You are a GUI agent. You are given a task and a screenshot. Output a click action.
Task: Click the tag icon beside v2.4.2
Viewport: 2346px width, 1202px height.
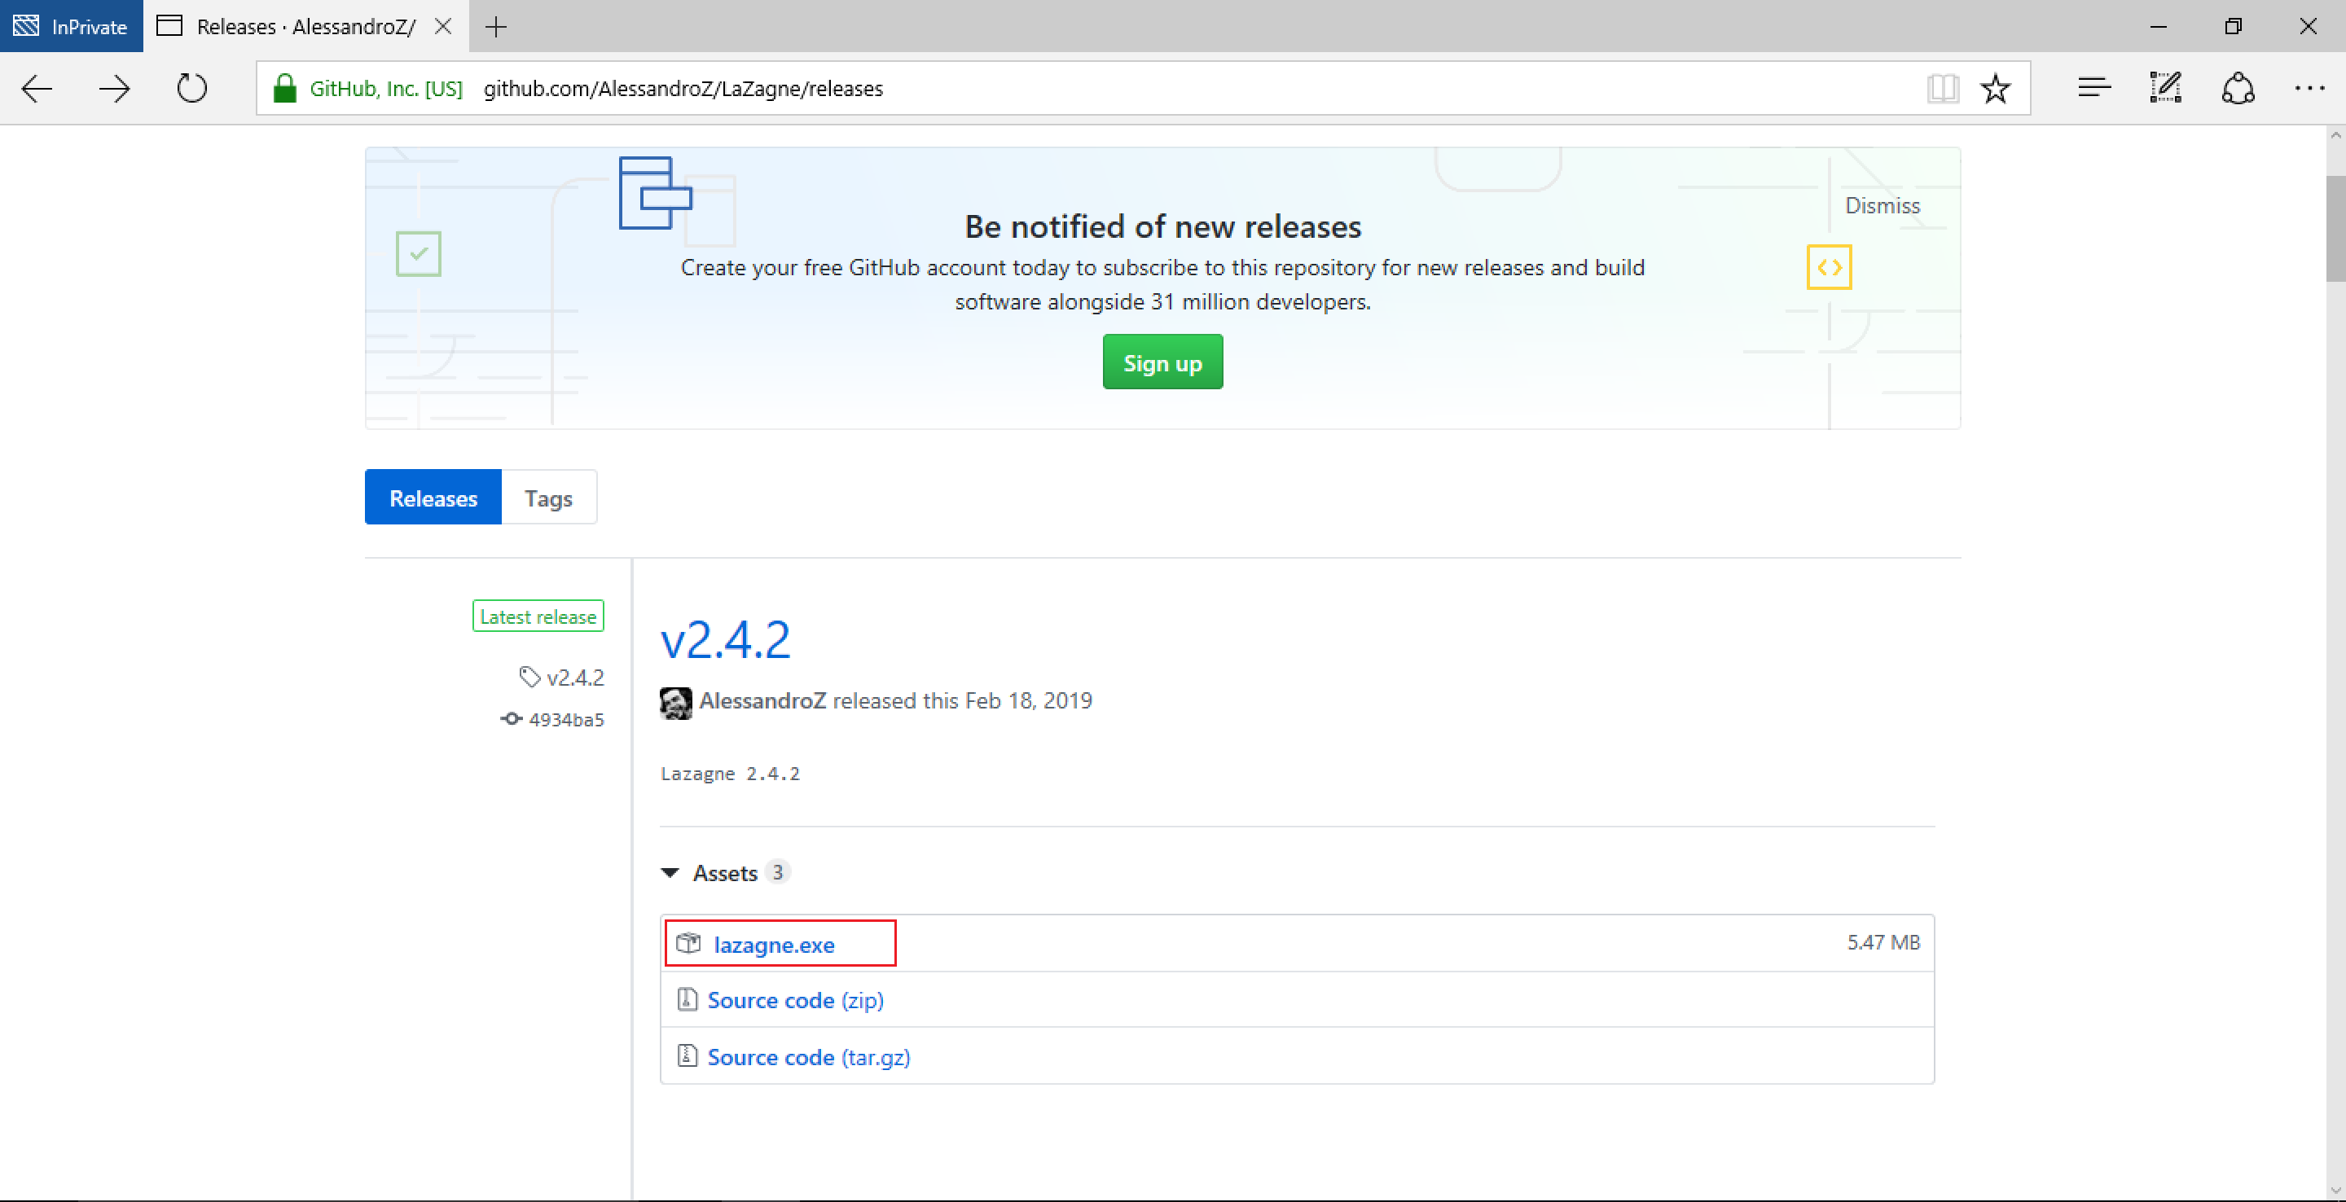click(529, 677)
